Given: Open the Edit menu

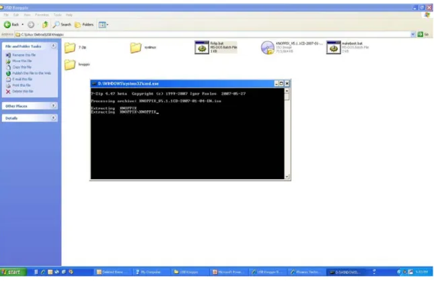Looking at the screenshot, I should 16,15.
